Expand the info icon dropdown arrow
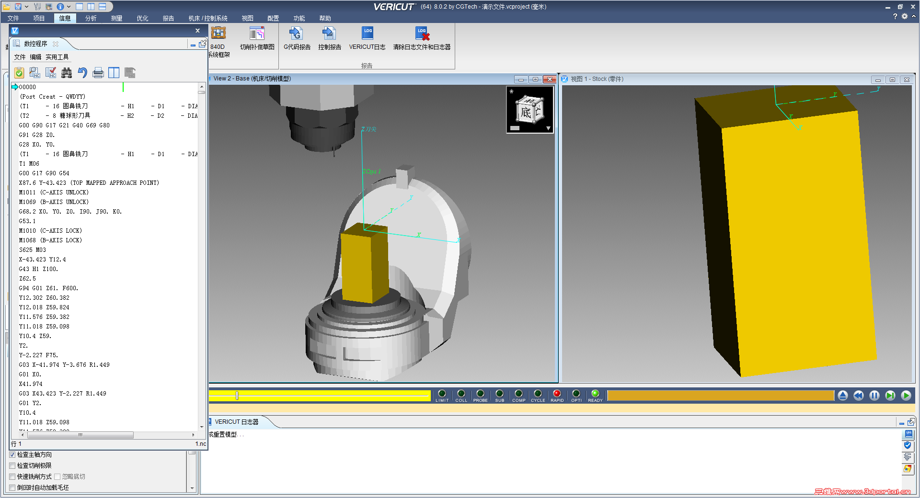 click(x=69, y=7)
